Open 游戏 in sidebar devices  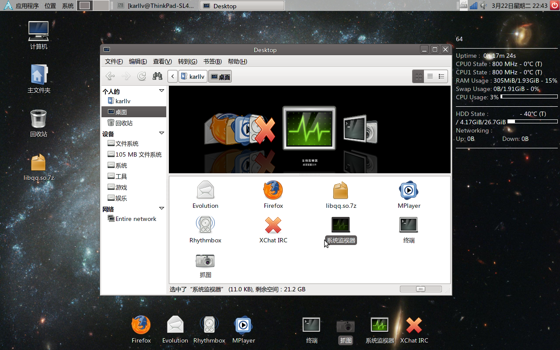(x=133, y=187)
